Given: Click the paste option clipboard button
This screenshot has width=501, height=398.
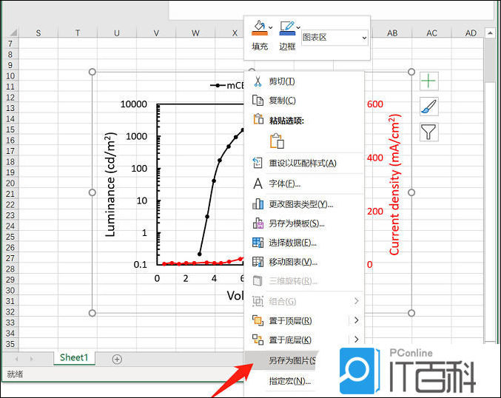Looking at the screenshot, I should pos(277,141).
